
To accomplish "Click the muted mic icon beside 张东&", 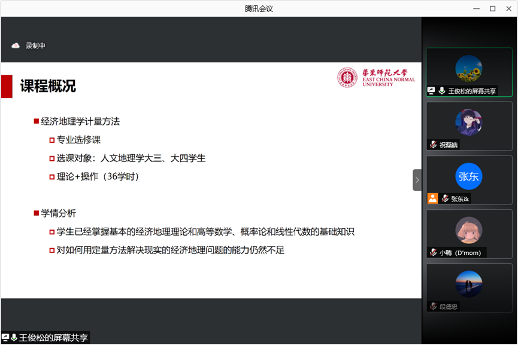I will (444, 199).
